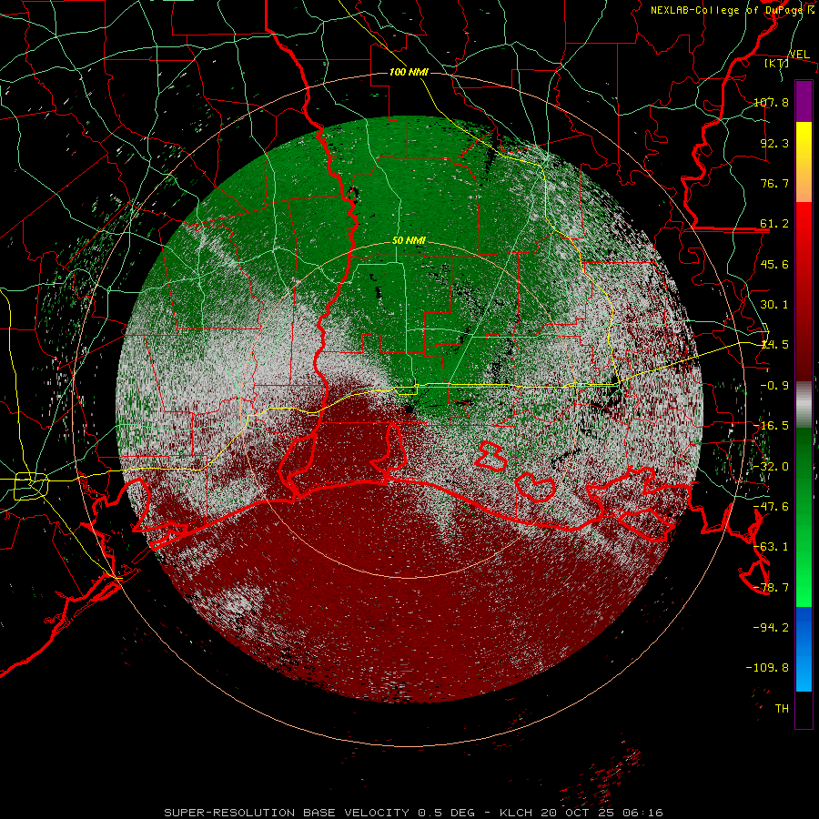Click the [KT] units label
819x819 pixels.
776,63
